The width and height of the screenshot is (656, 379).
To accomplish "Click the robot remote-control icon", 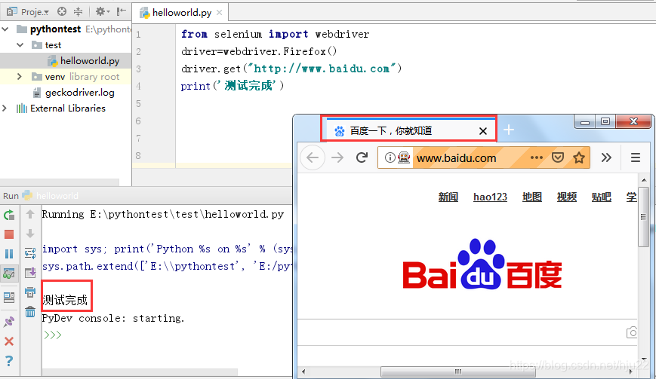I will coord(404,157).
